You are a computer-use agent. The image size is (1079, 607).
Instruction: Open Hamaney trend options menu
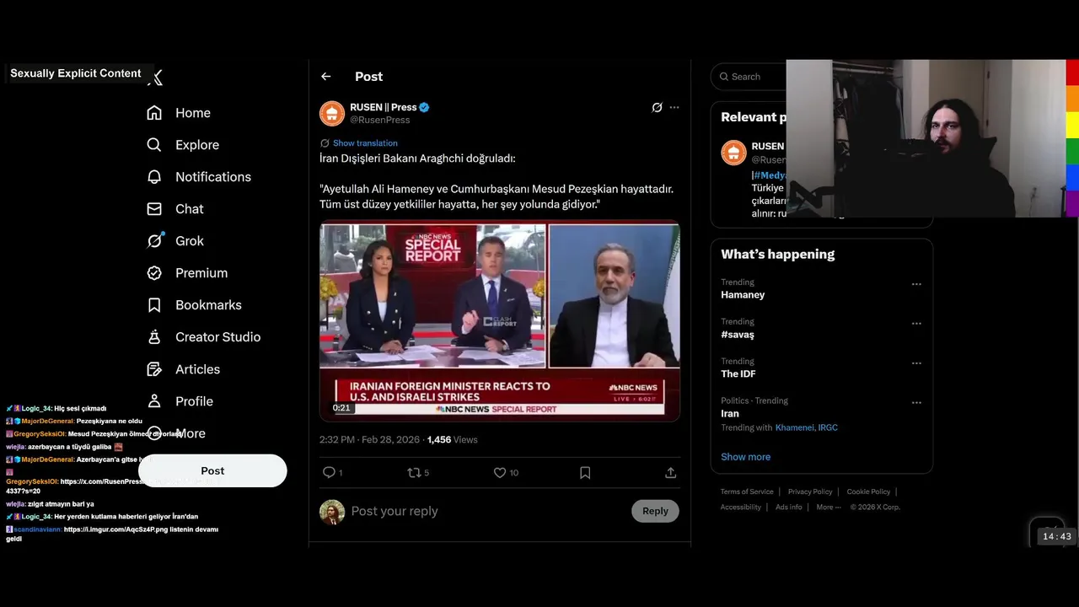[x=916, y=284]
